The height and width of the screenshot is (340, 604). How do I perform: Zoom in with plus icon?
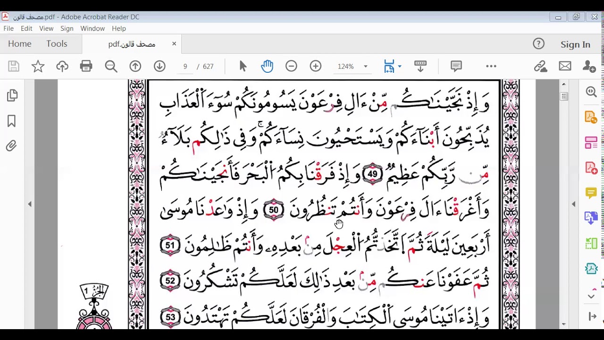(x=316, y=67)
